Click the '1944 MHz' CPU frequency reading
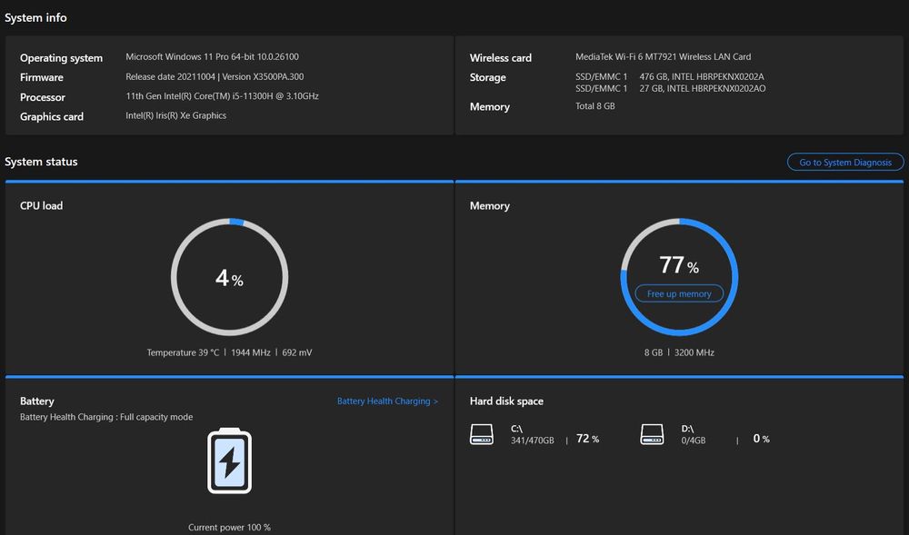Viewport: 909px width, 535px height. [251, 352]
